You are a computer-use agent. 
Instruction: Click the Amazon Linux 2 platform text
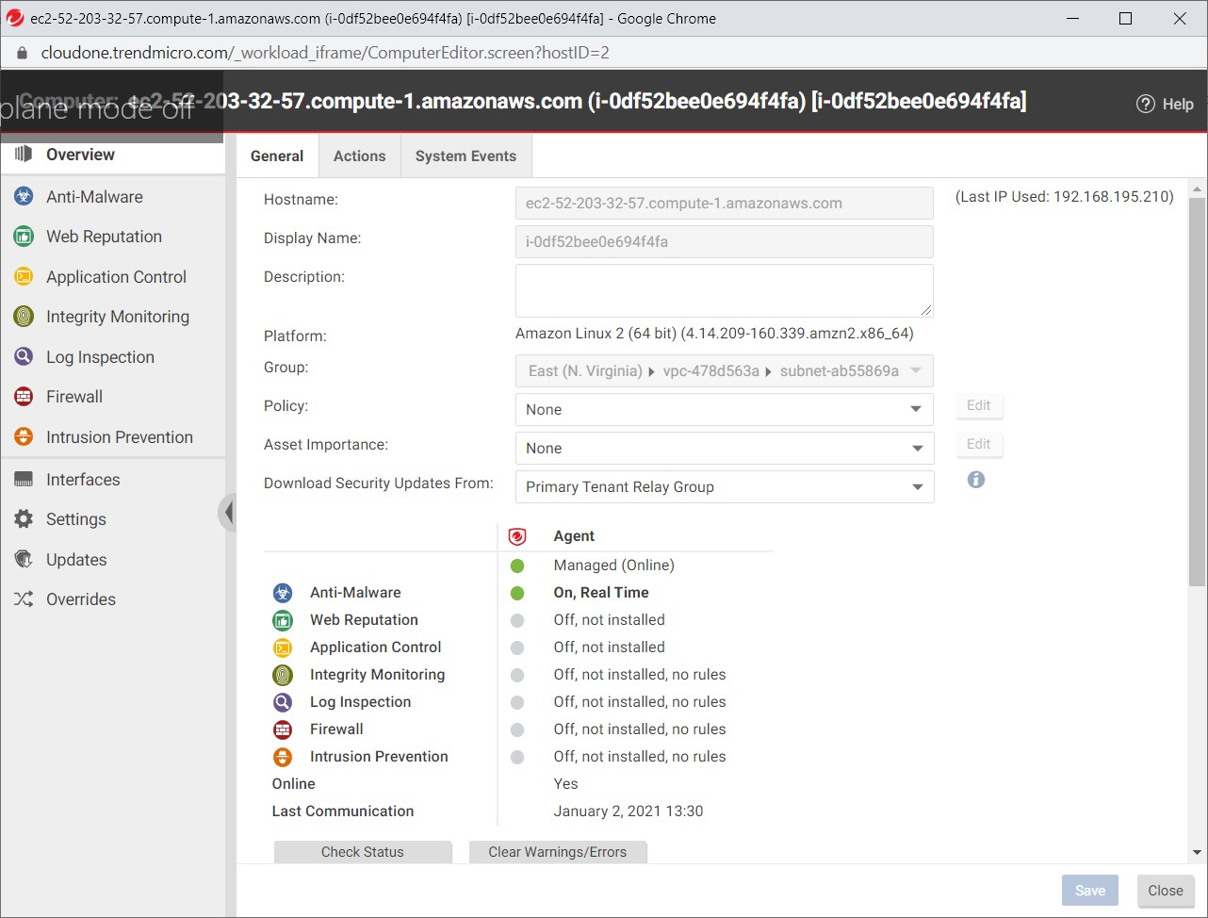(x=714, y=334)
